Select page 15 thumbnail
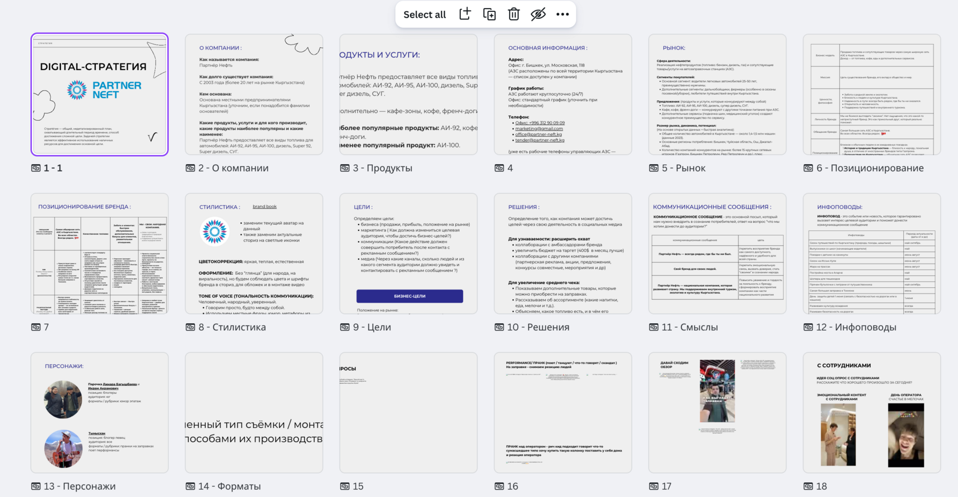 (408, 413)
